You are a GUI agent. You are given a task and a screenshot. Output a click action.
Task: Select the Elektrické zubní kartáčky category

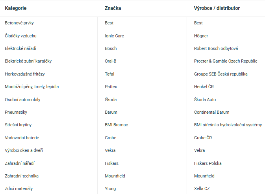pyautogui.click(x=28, y=61)
